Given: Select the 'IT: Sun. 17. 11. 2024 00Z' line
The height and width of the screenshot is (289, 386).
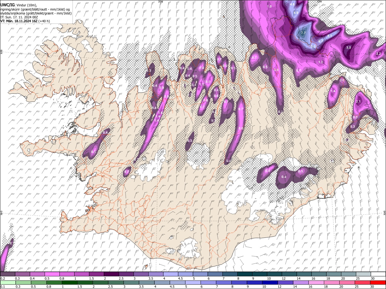Looking at the screenshot, I should [19, 17].
